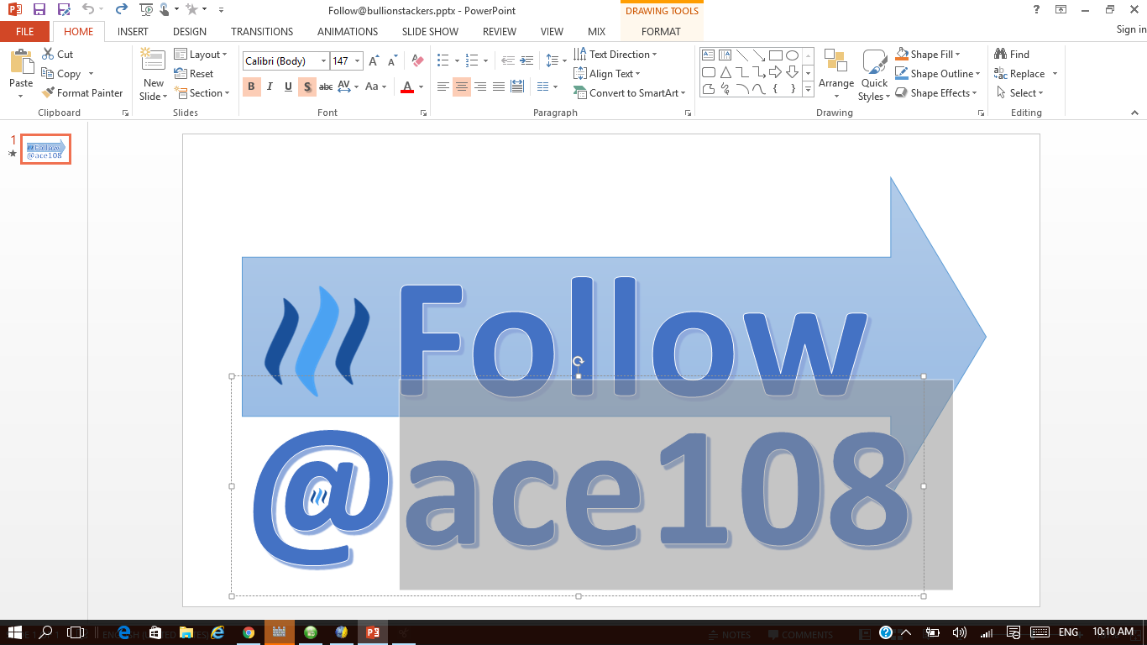Click the Undo arrow icon
Viewport: 1147px width, 645px height.
88,10
